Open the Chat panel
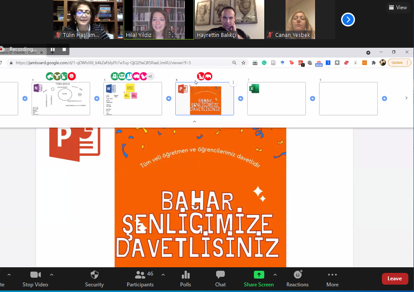Screen dimensions: 414x292 tap(220, 279)
